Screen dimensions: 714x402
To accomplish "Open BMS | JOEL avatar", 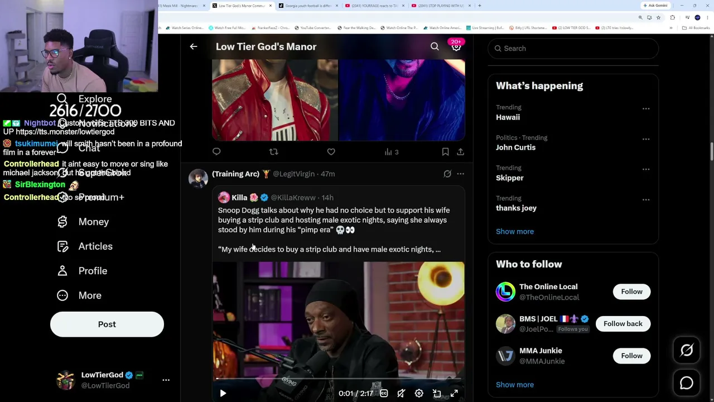I will point(505,324).
